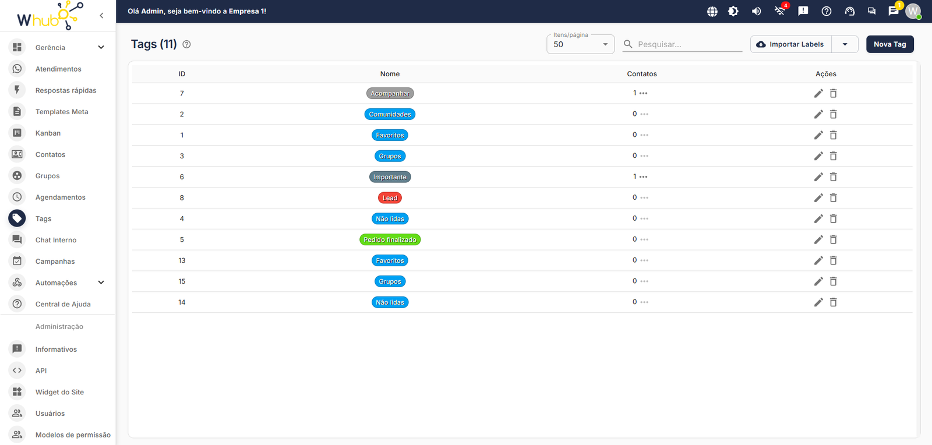This screenshot has width=932, height=445.
Task: Edit the Acompanhar tag with pencil icon
Action: [x=818, y=93]
